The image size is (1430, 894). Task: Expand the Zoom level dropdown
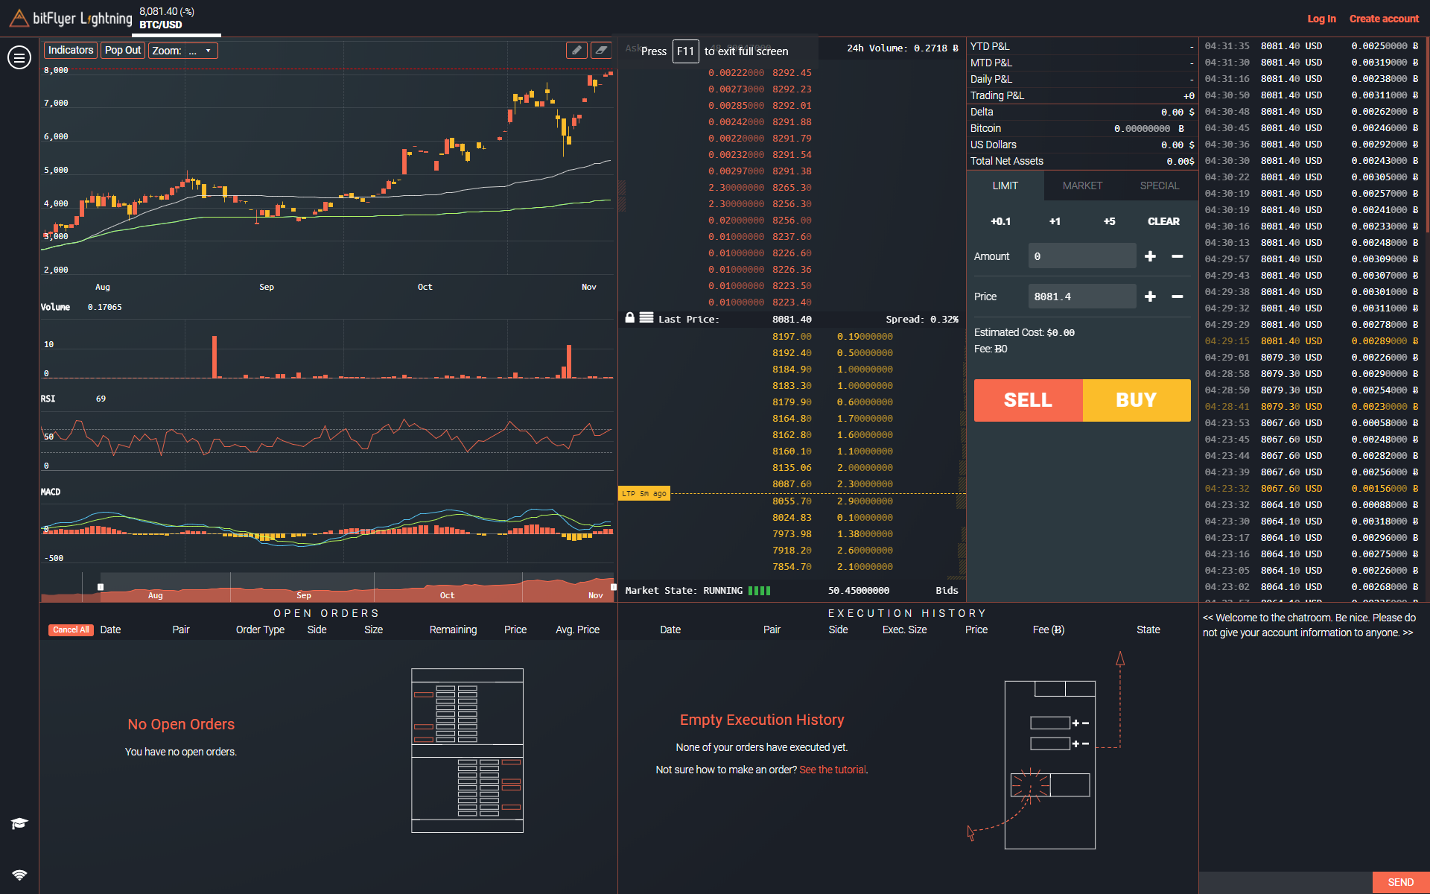click(x=203, y=49)
